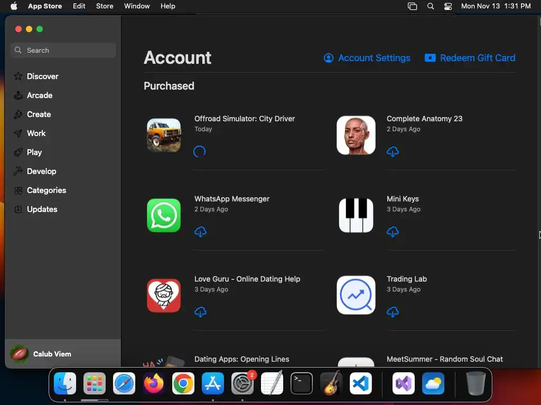Click the App Store search field
The image size is (541, 405).
click(63, 50)
